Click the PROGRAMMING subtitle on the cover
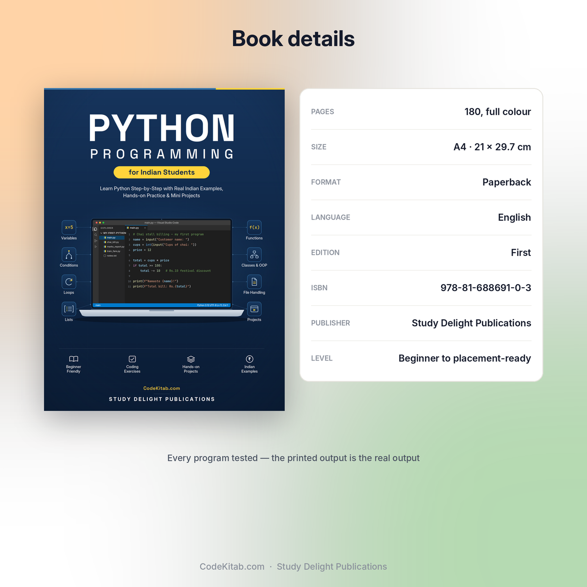The height and width of the screenshot is (587, 587). tap(162, 154)
